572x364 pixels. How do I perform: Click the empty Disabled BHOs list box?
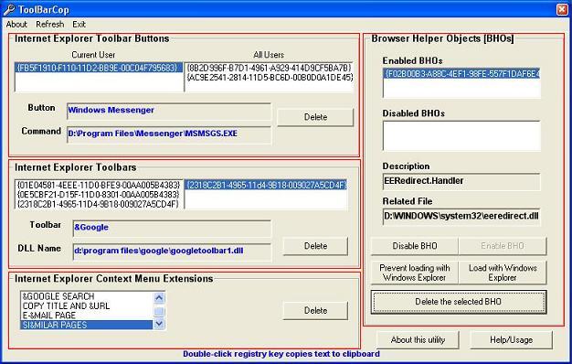point(461,136)
